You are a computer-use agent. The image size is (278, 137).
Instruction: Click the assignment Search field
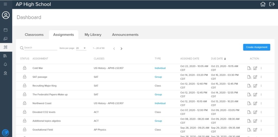tap(40, 48)
